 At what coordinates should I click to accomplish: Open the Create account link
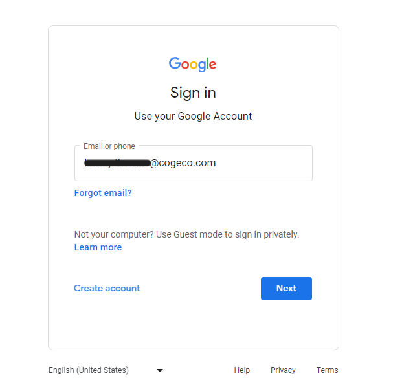pyautogui.click(x=107, y=288)
